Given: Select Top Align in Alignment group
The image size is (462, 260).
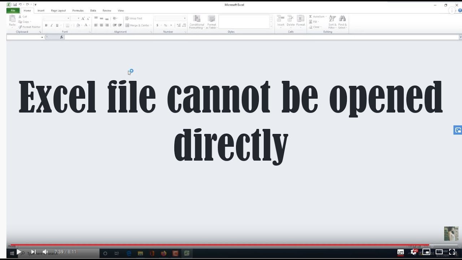Looking at the screenshot, I should point(96,18).
